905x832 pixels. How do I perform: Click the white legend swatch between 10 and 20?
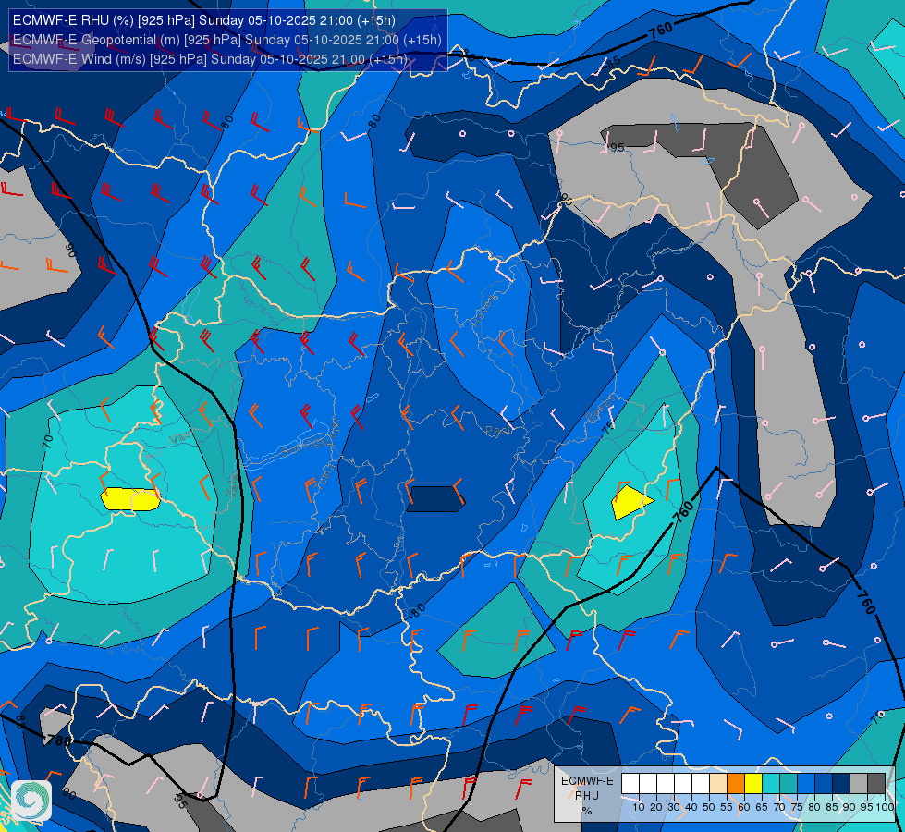click(648, 784)
